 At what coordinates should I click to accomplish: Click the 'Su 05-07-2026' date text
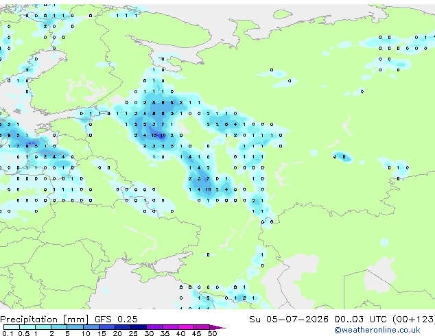(289, 319)
